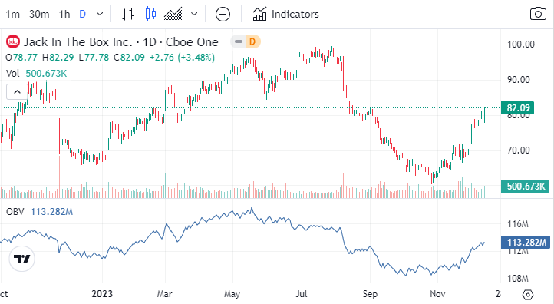Click the TradingView logo badge
Image resolution: width=554 pixels, height=304 pixels.
[x=22, y=259]
